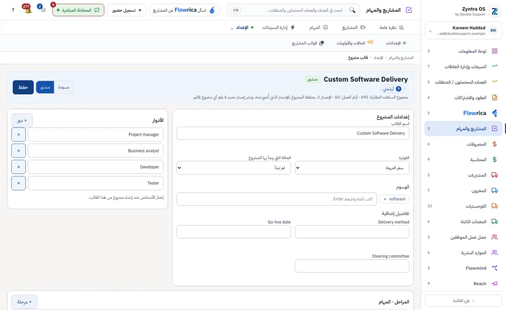Viewport: 506px width, 310px height.
Task: Switch template status to Draft (مسودة)
Action: (64, 88)
